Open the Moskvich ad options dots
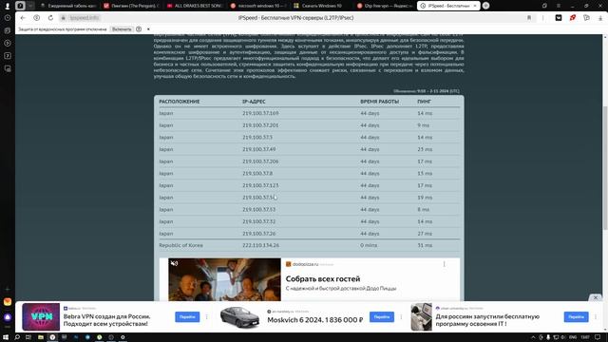 click(401, 316)
